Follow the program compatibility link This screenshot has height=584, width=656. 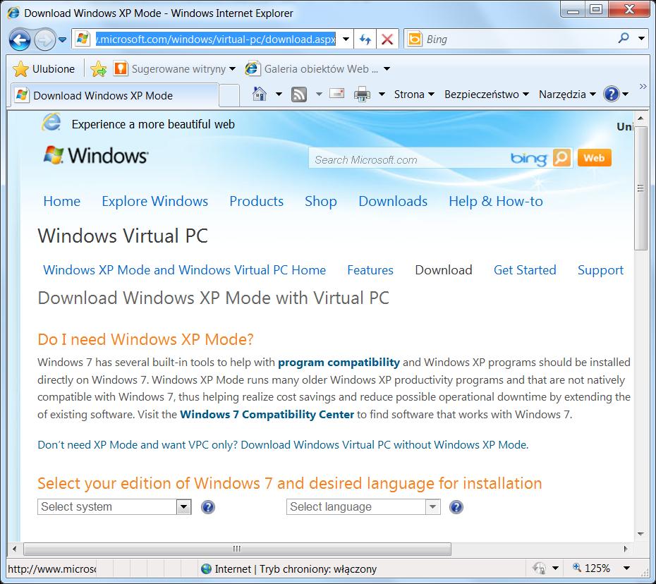[339, 363]
